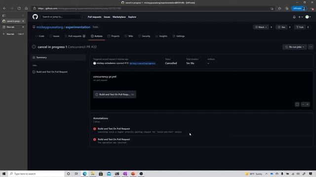This screenshot has height=177, width=316.
Task: Click the red error icon on first annotation
Action: (x=94, y=129)
